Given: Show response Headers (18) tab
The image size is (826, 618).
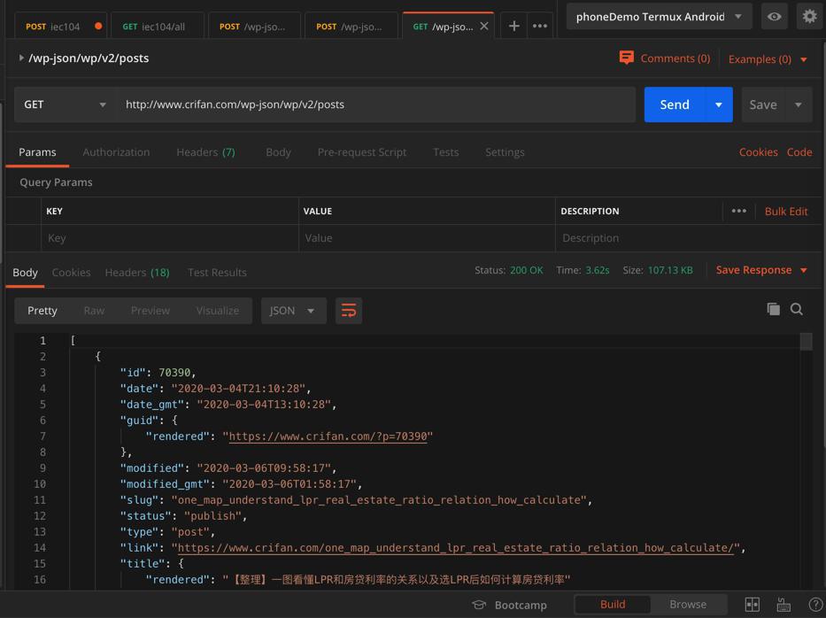Looking at the screenshot, I should 137,273.
